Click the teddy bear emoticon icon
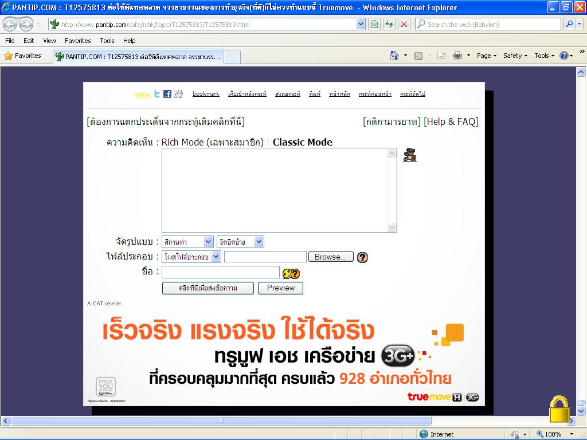Viewport: 587px width, 440px height. click(x=409, y=155)
